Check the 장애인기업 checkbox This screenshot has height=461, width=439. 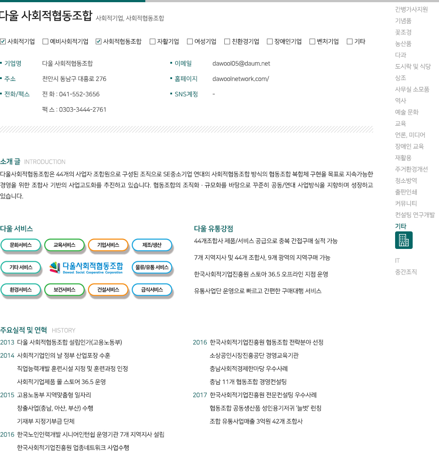click(270, 41)
